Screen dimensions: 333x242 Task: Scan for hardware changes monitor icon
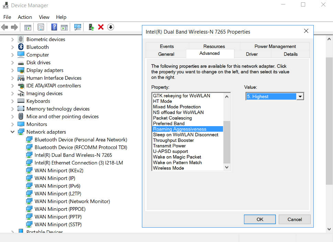78,27
